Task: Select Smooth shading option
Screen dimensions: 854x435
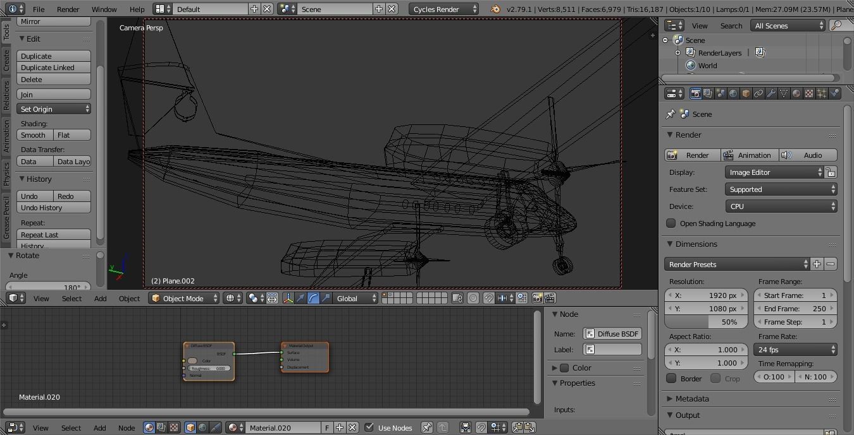Action: click(x=35, y=135)
